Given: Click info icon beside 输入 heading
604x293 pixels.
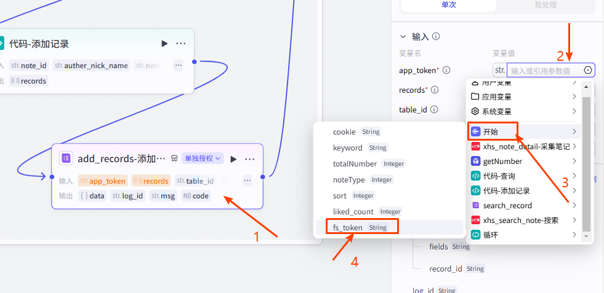Looking at the screenshot, I should (436, 37).
